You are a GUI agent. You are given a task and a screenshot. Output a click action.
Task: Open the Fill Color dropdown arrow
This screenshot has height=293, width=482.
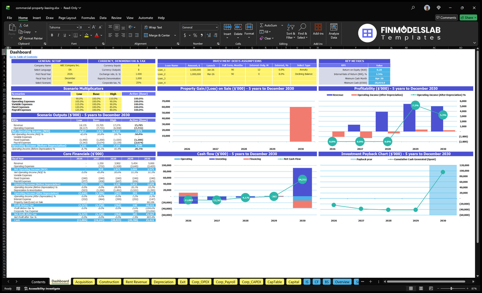[x=90, y=35]
